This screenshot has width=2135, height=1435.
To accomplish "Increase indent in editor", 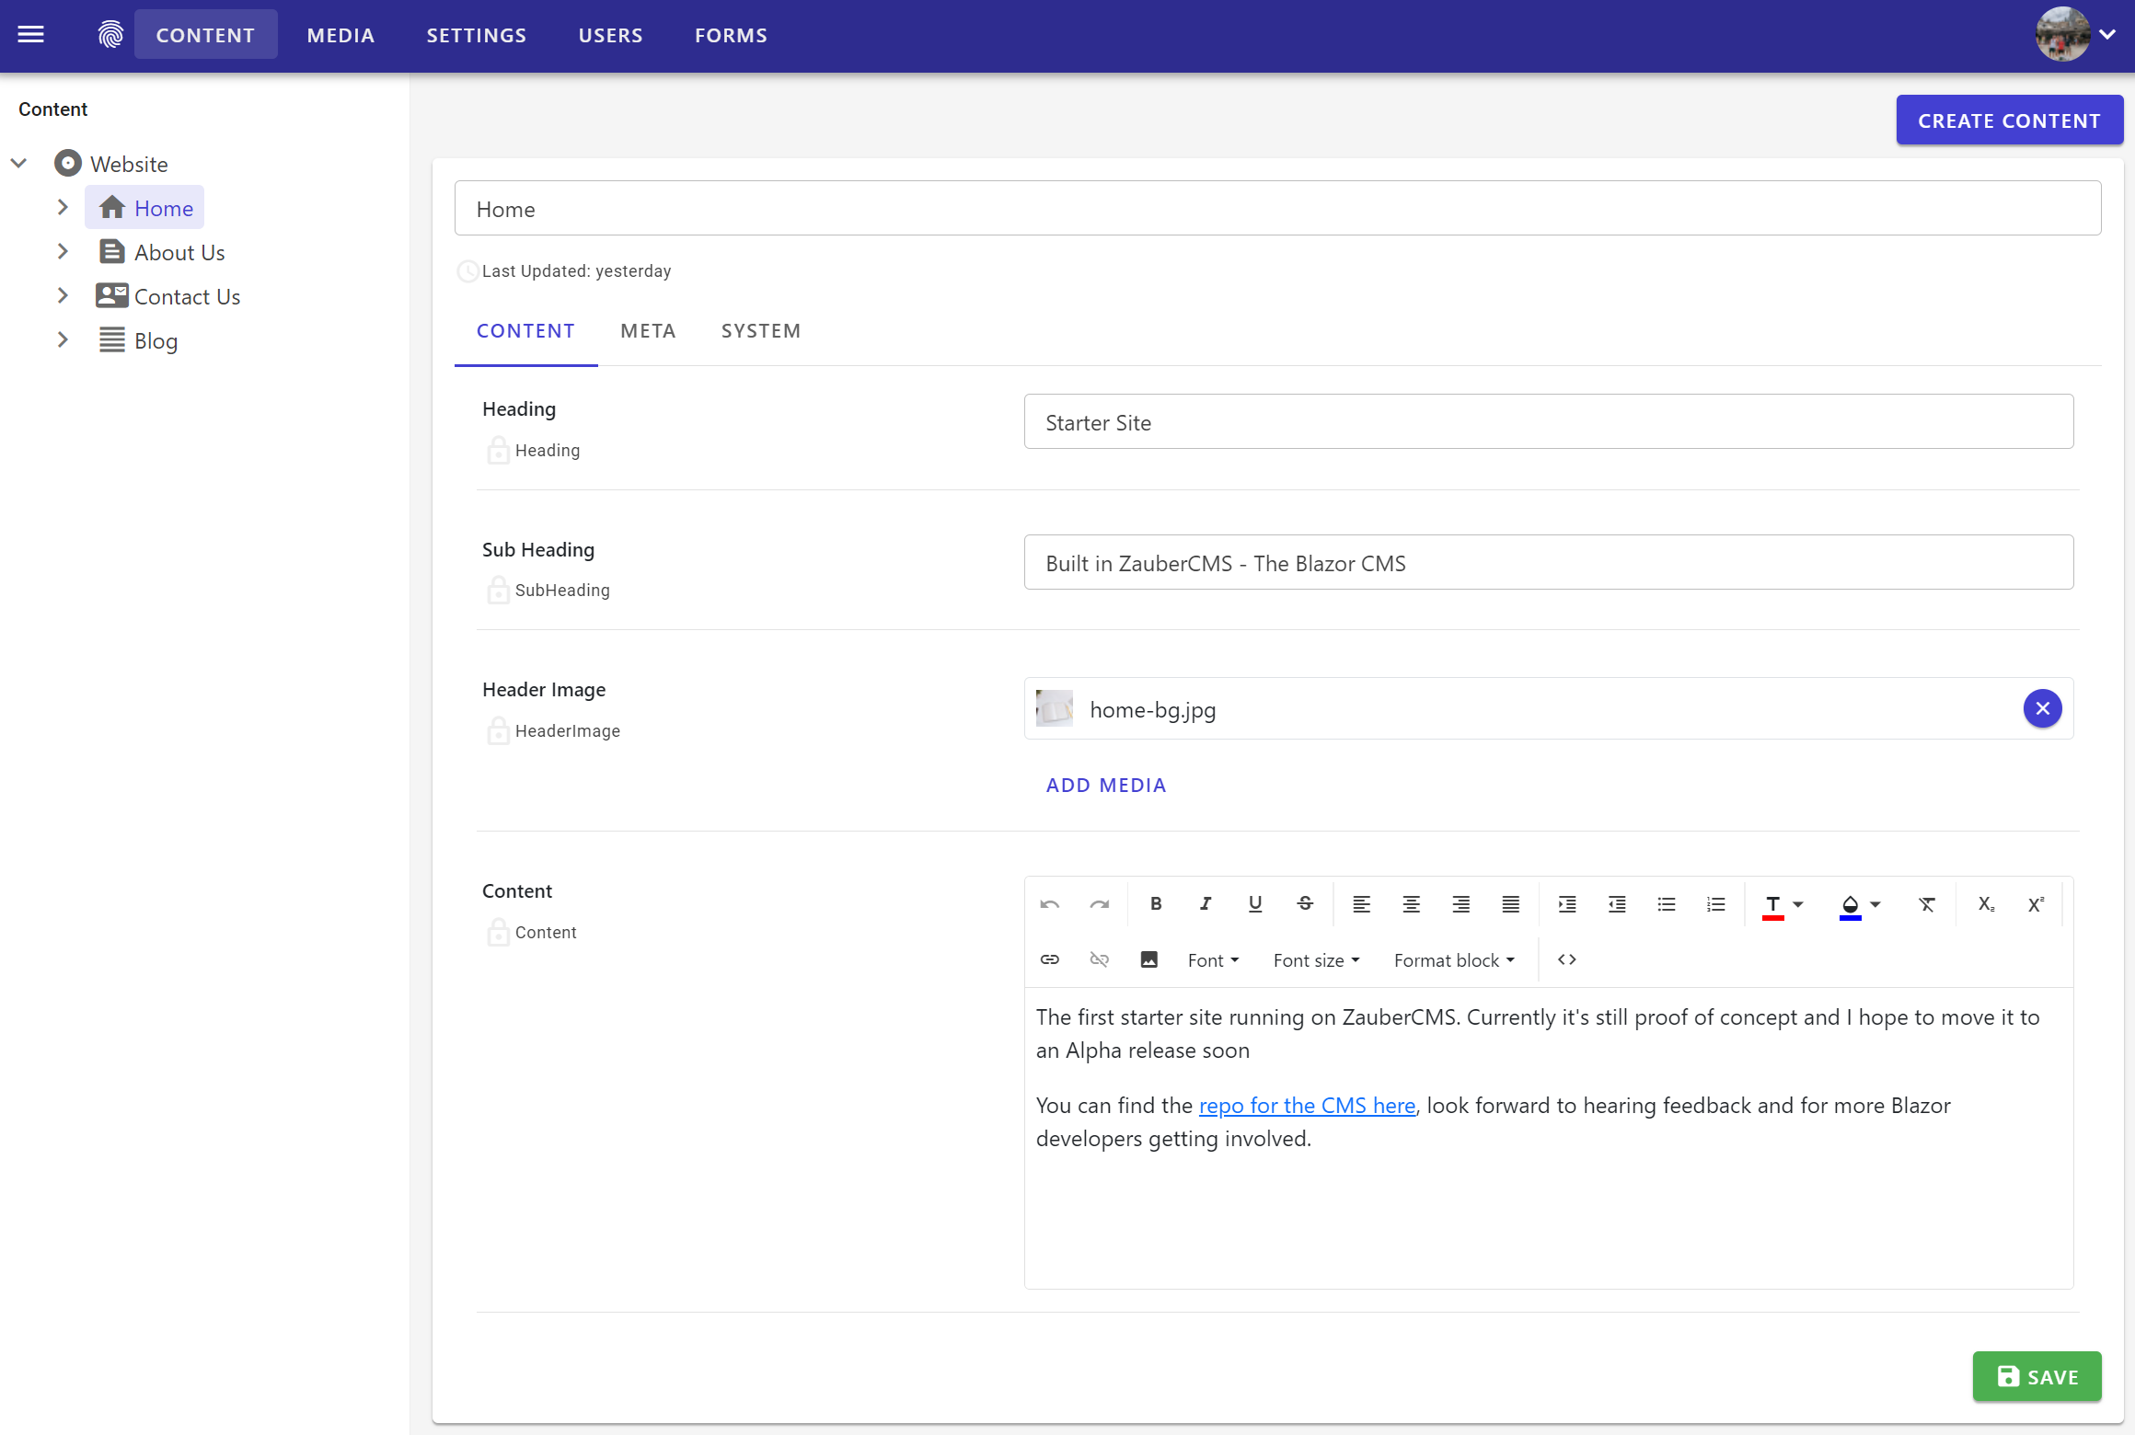I will click(1567, 904).
